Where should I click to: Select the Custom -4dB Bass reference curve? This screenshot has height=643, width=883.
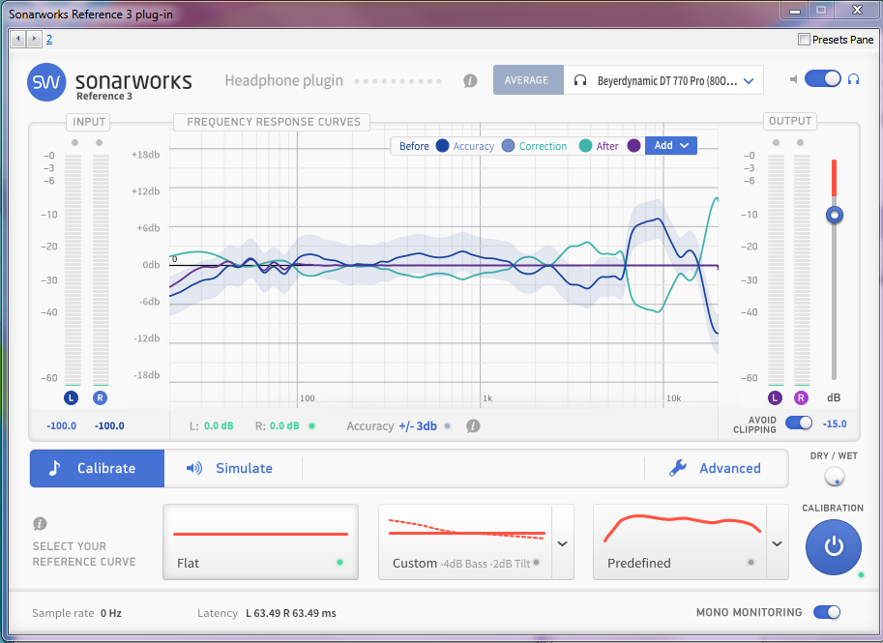[465, 542]
